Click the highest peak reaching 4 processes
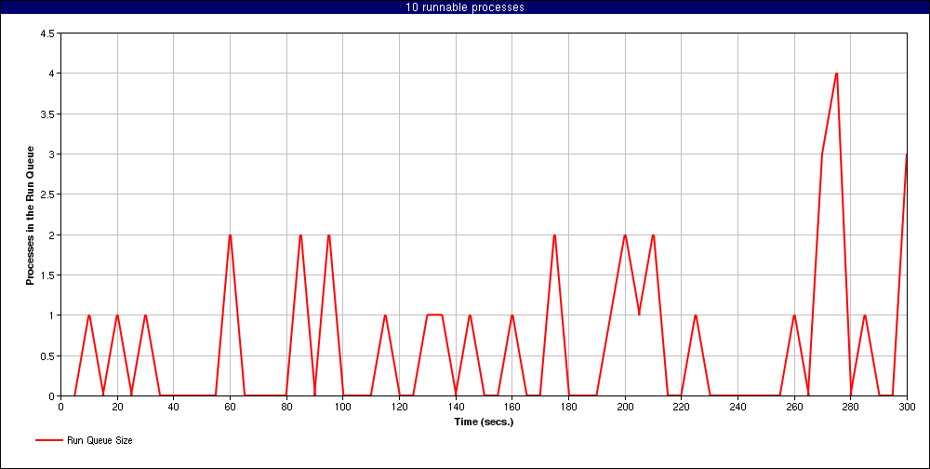This screenshot has width=930, height=469. coord(836,74)
